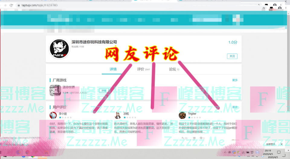Close the download bar with X
This screenshot has height=159, width=290.
(x=282, y=144)
